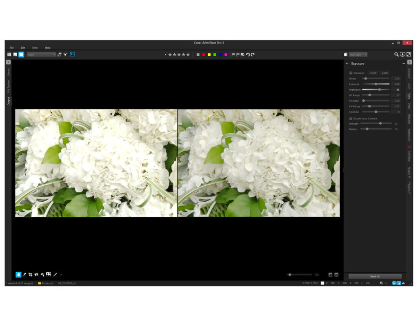Start slideshow with the play screen icon
The width and height of the screenshot is (418, 326).
coord(402,55)
